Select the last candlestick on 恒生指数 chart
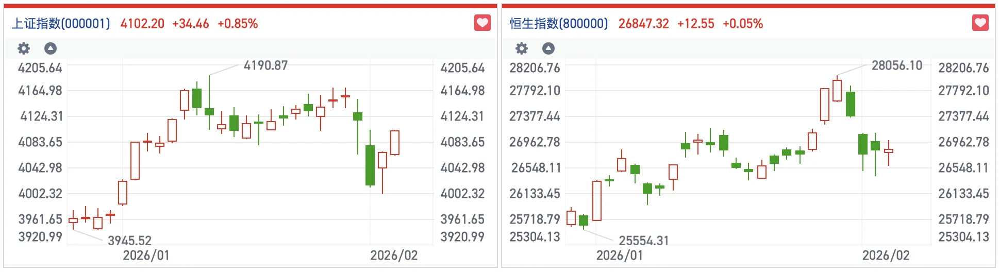Screen dimensions: 999x272 (x=889, y=151)
